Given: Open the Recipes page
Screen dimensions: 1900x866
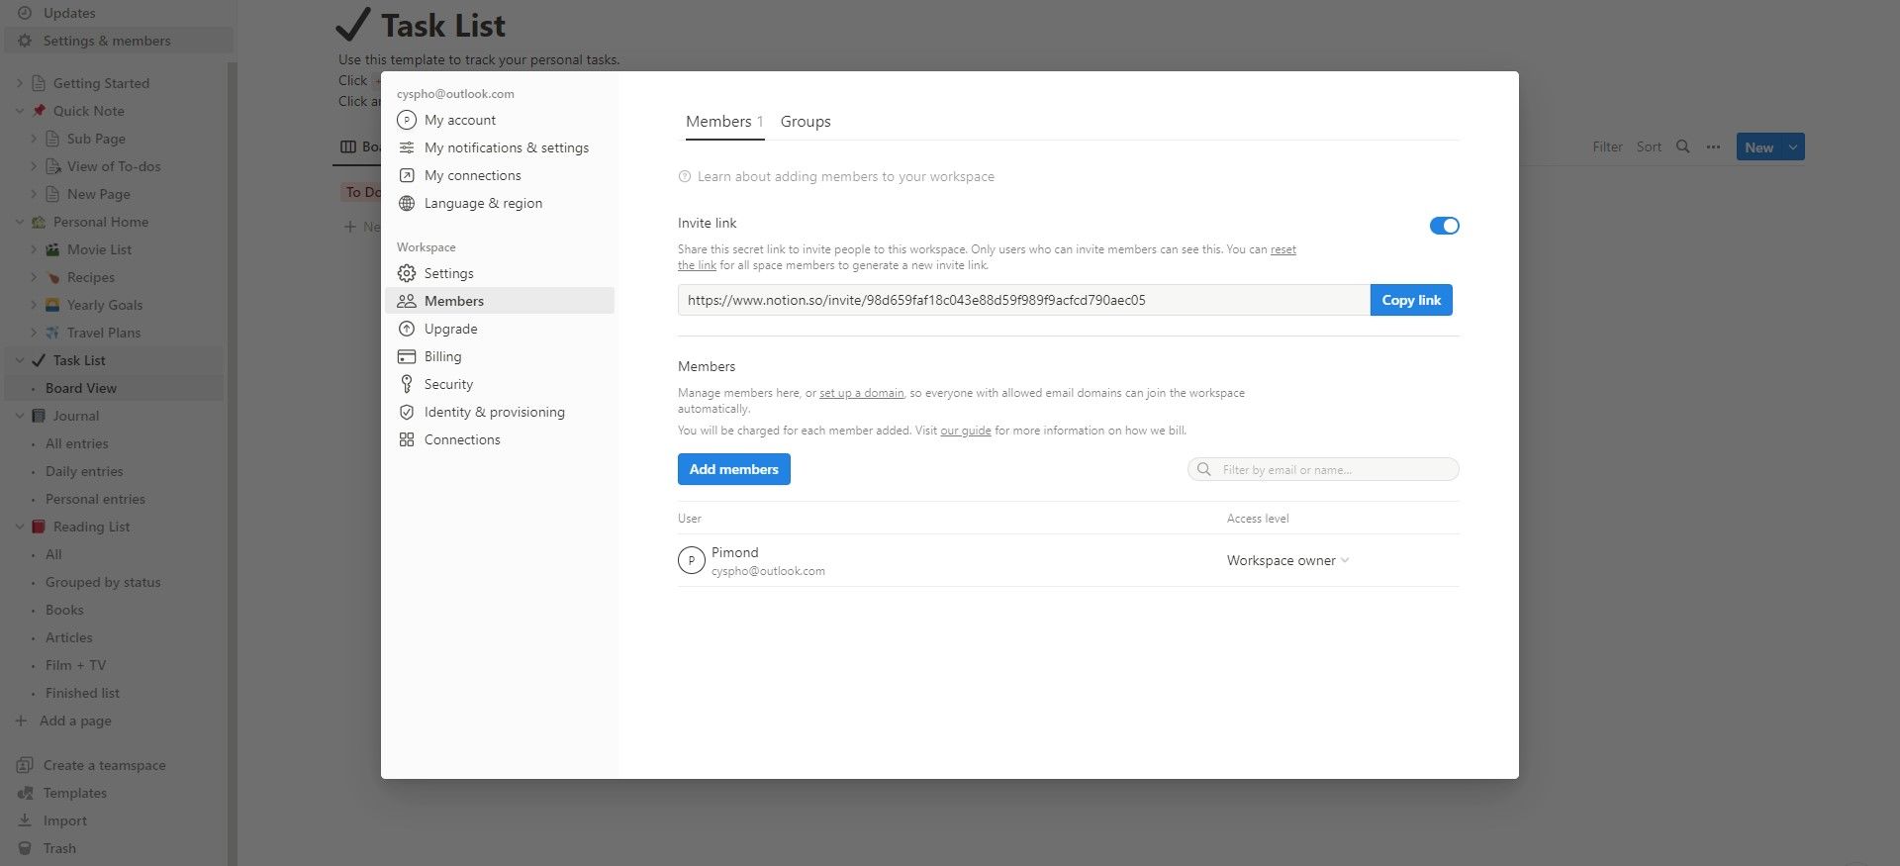Looking at the screenshot, I should tap(91, 277).
